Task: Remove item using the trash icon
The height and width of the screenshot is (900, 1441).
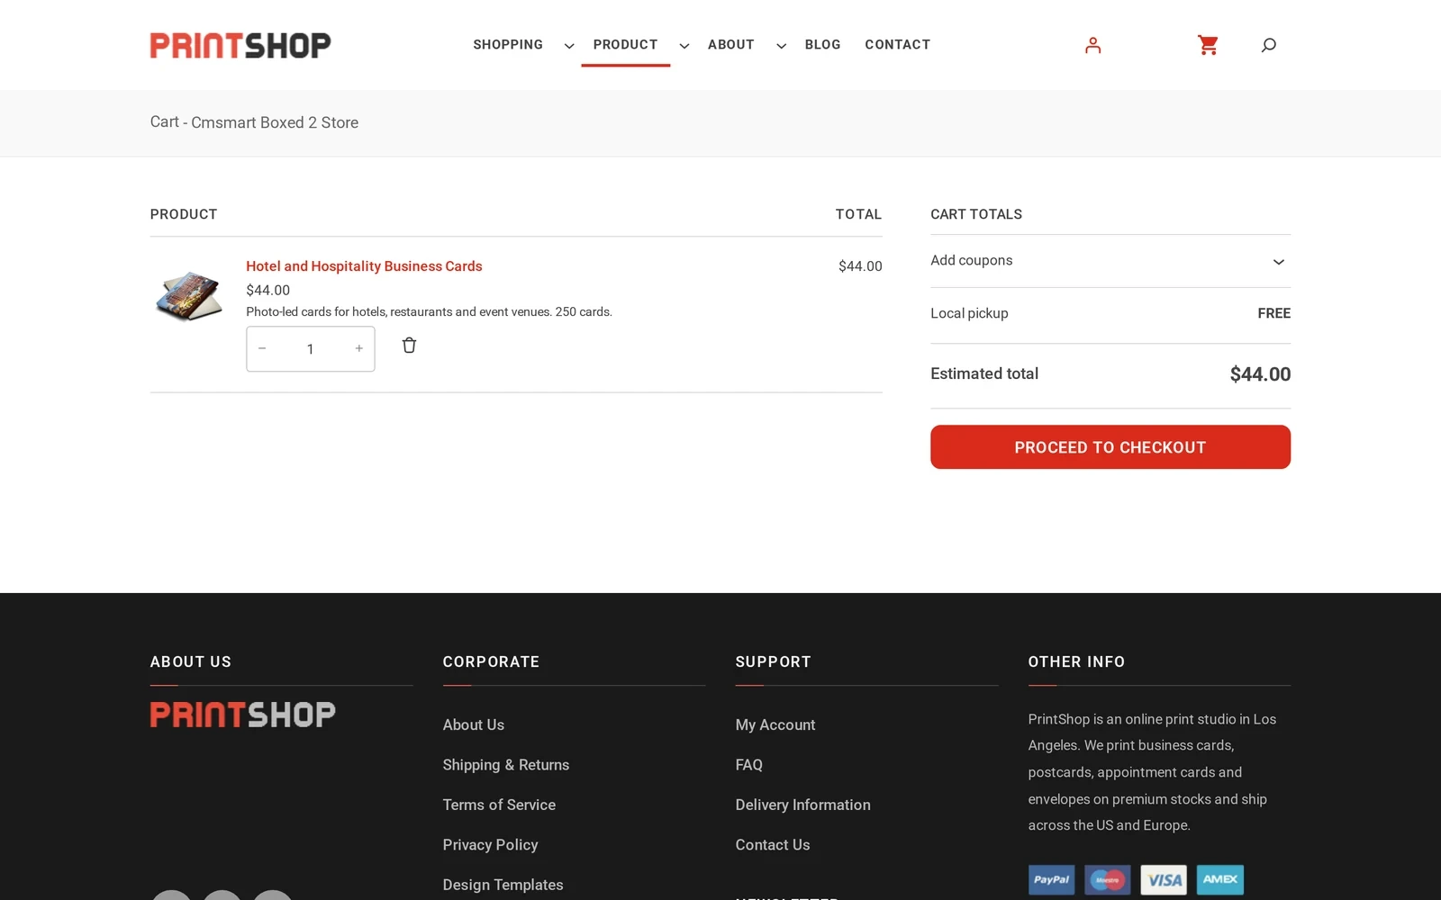Action: 409,346
